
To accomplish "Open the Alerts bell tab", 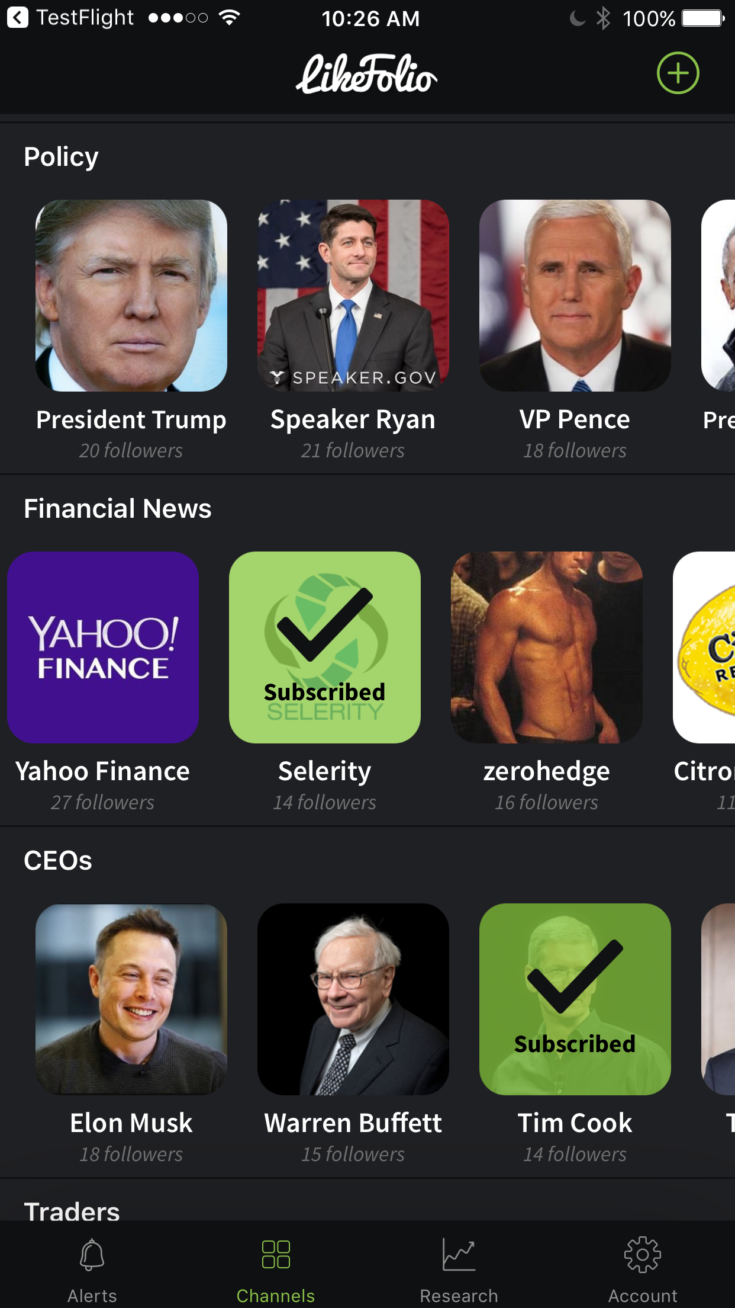I will pyautogui.click(x=92, y=1269).
